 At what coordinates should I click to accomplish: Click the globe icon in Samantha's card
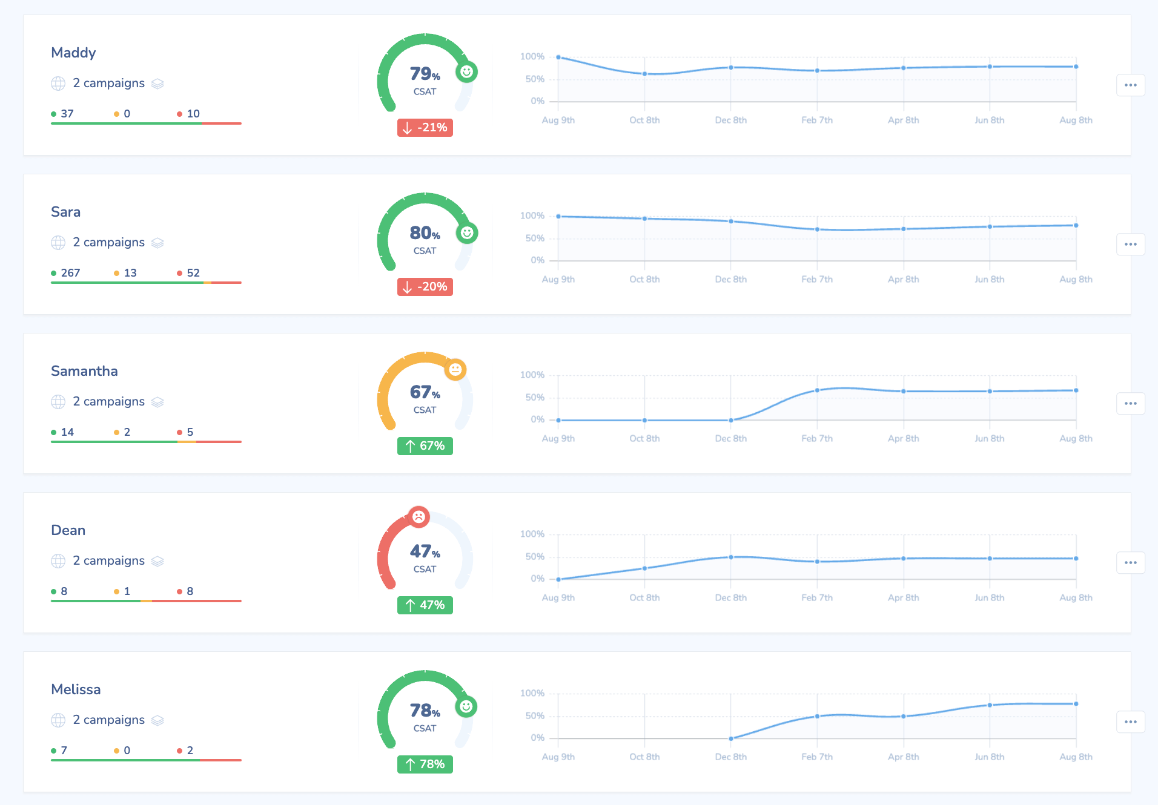(x=58, y=401)
